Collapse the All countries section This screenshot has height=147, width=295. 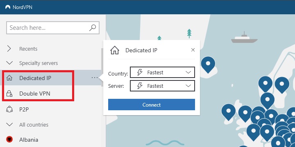pos(9,125)
